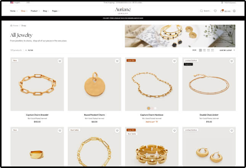Toggle wishlist heart on Round Pendant Charm

click(117, 61)
